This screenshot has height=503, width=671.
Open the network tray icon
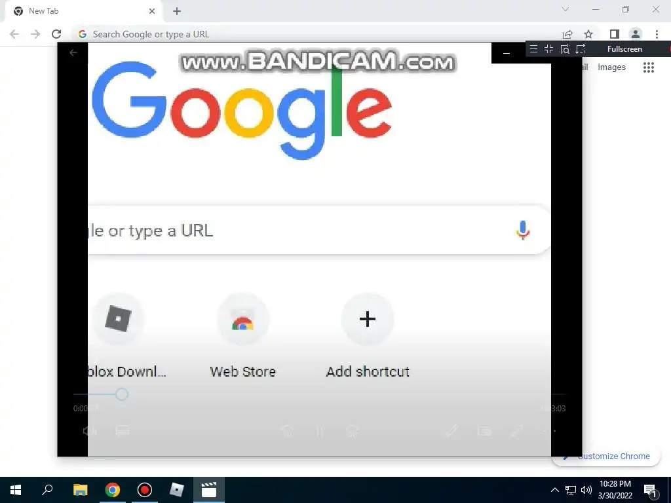click(571, 490)
